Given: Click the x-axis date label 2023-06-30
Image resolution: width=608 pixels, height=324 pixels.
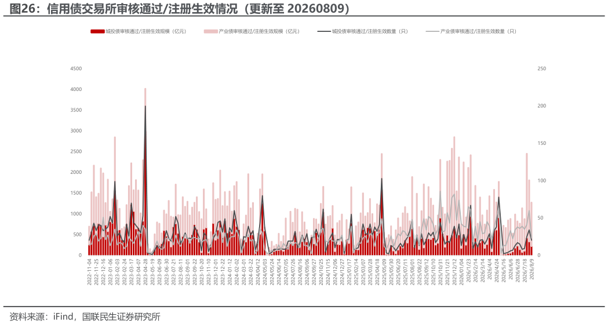Looking at the screenshot, I should coord(166,272).
